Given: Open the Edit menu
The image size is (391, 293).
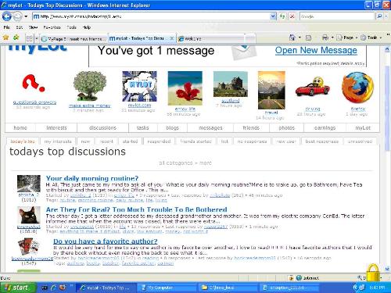Looking at the screenshot, I should point(20,27).
